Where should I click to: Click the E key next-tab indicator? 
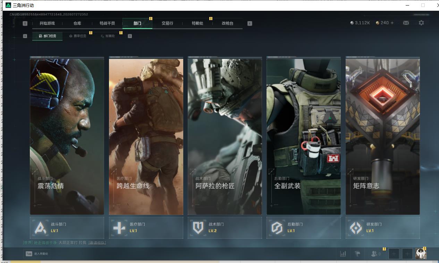250,24
